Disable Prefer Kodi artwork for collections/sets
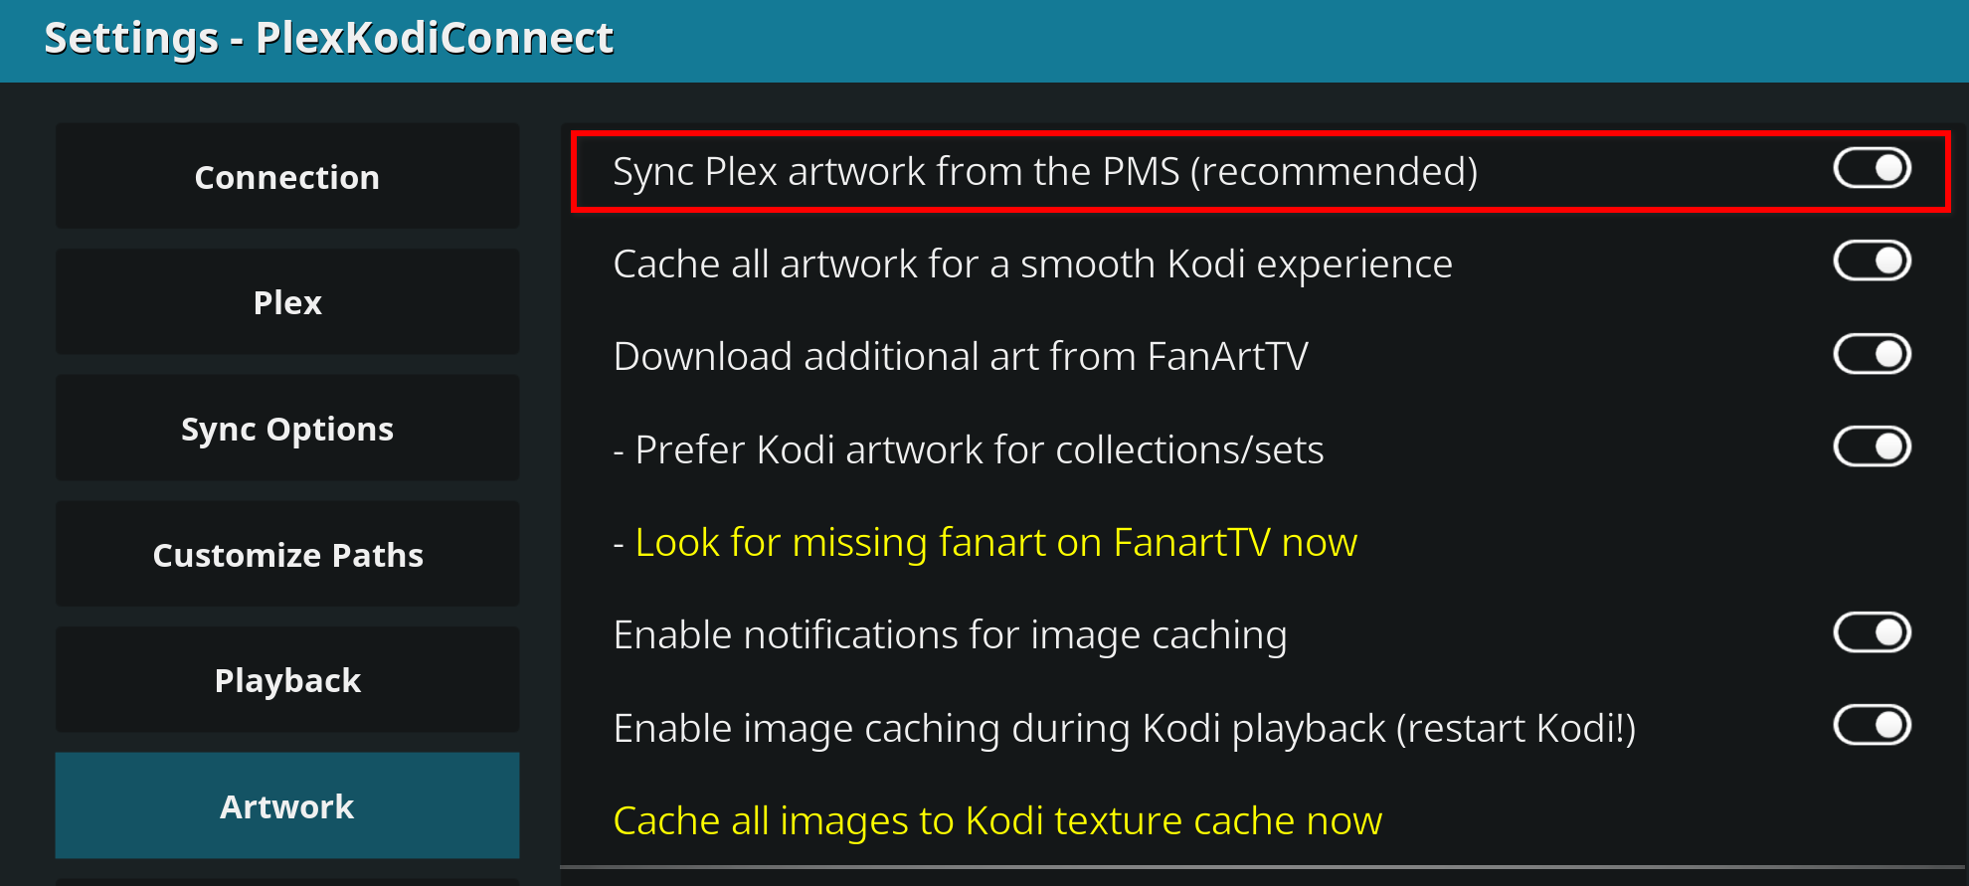Image resolution: width=1969 pixels, height=886 pixels. [1874, 446]
